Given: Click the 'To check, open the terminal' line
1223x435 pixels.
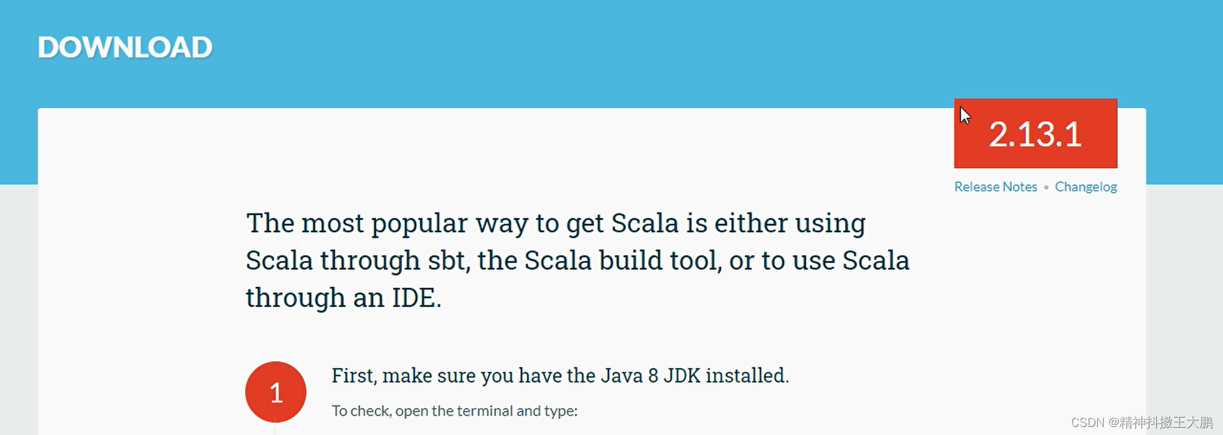Looking at the screenshot, I should coord(454,411).
